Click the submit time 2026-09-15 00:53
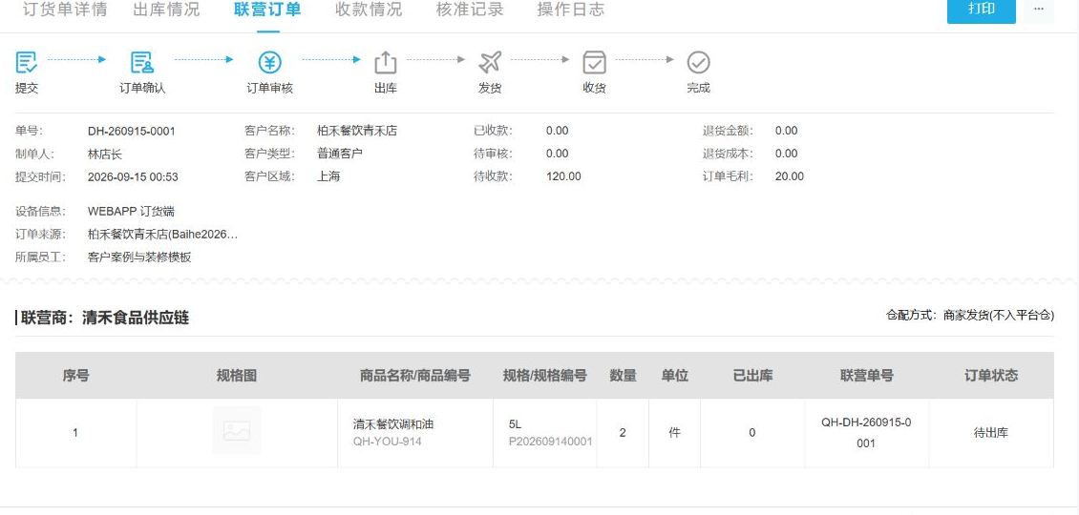1079x515 pixels. (x=133, y=177)
